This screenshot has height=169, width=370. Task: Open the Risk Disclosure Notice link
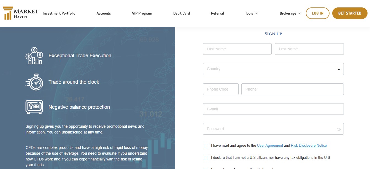pos(309,146)
